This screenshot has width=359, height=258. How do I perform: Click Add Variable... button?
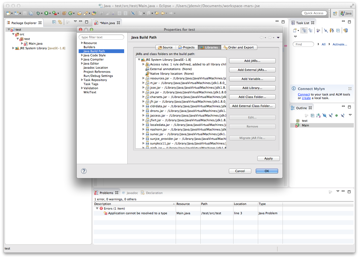[x=252, y=79]
